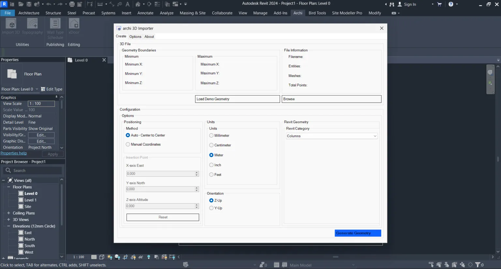Open the Floor Plan: Level 0 type selector
501x269 pixels.
coord(20,89)
